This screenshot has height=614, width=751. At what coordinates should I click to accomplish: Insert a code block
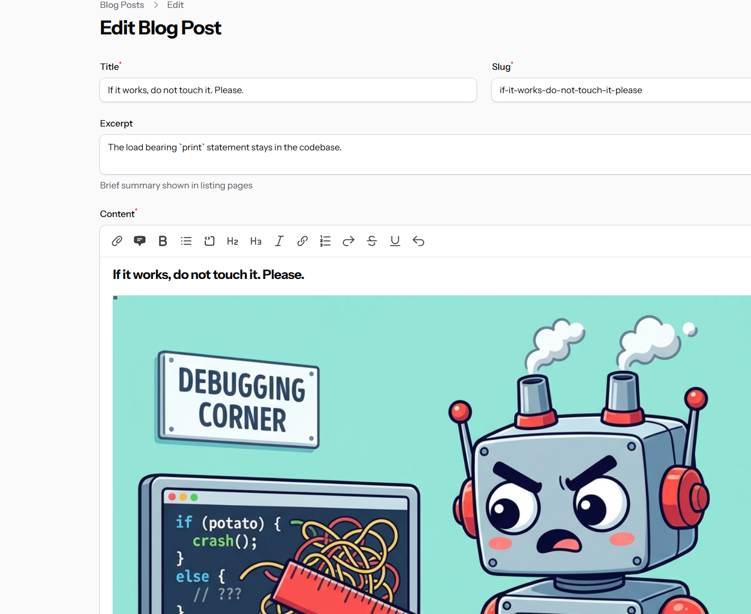209,241
